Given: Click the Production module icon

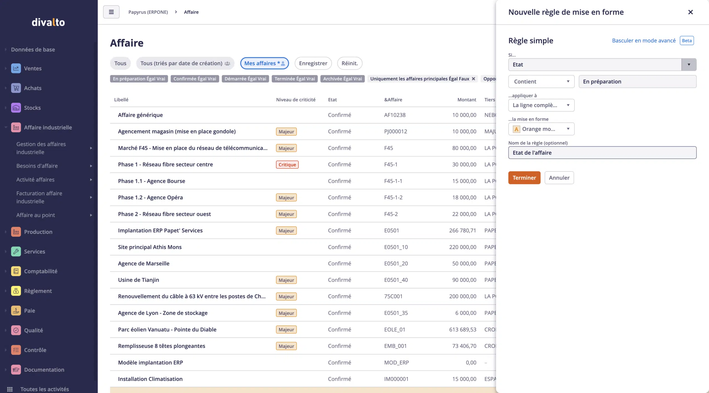Looking at the screenshot, I should (x=16, y=232).
